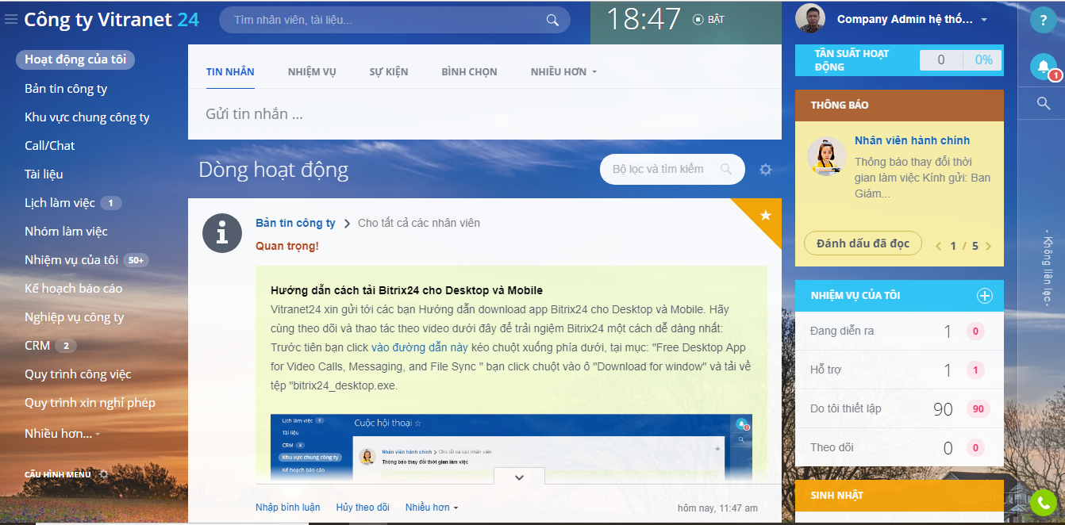
Task: Open the Nhiều hơn menu under the post
Action: pos(432,507)
